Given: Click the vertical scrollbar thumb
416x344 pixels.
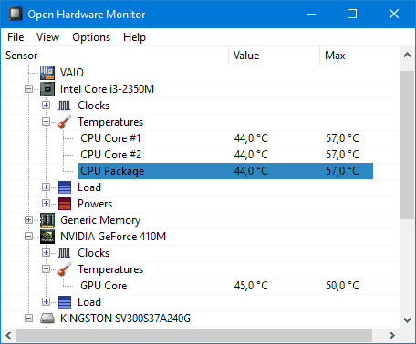Looking at the screenshot, I should tap(408, 145).
